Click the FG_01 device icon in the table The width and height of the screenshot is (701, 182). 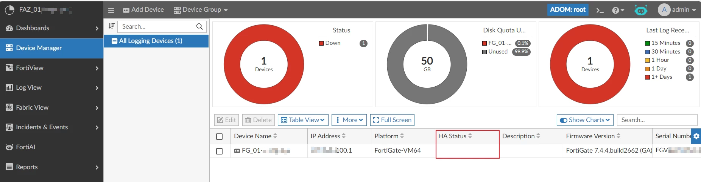click(237, 151)
